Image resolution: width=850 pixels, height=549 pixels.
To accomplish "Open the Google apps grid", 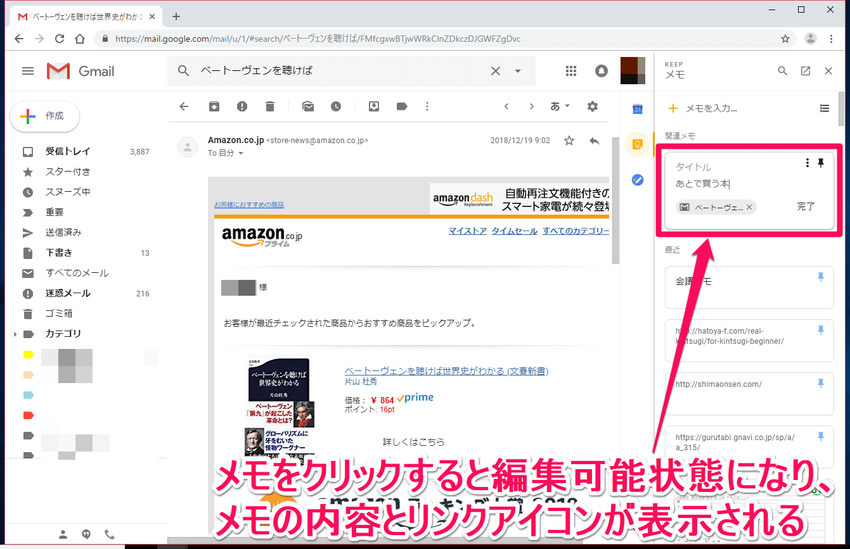I will point(571,71).
